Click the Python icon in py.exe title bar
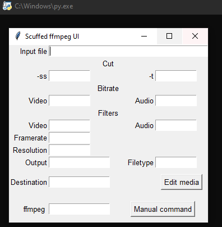The image size is (222, 227). point(7,6)
